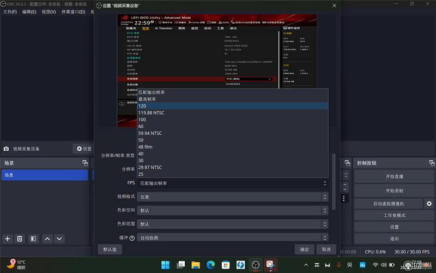The image size is (436, 273).
Task: Click 退出 in the controls panel
Action: tap(394, 239)
